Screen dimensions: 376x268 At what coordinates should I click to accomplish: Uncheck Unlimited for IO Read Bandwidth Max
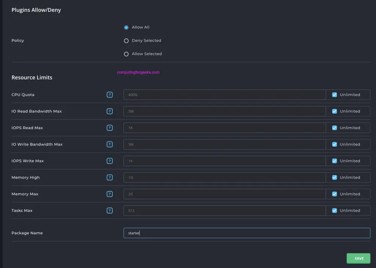click(x=334, y=111)
